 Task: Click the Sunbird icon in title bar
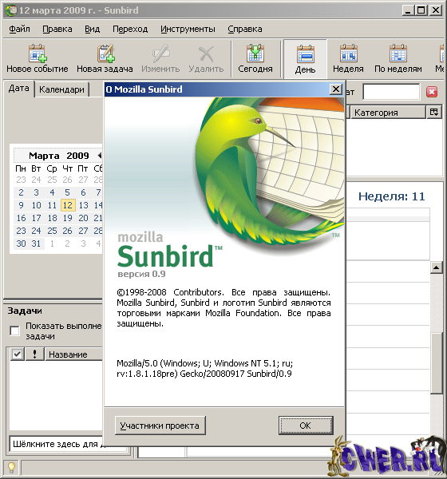click(x=11, y=10)
